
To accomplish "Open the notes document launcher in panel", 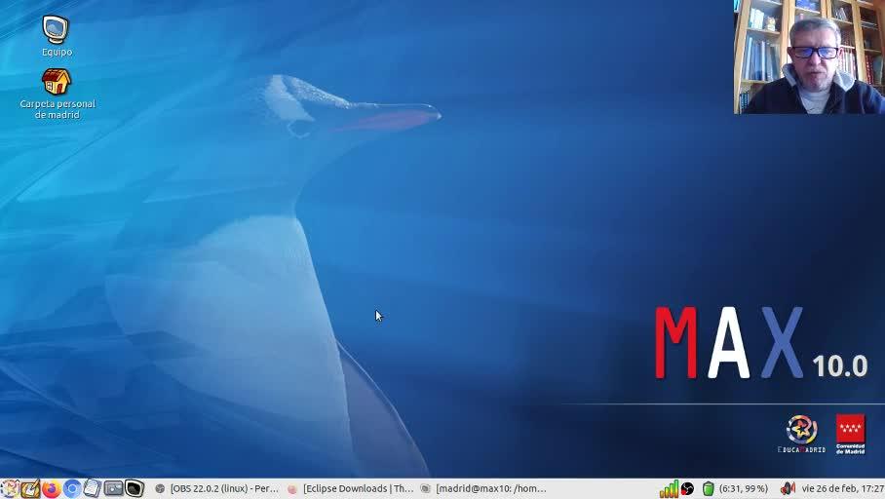I will pos(93,489).
